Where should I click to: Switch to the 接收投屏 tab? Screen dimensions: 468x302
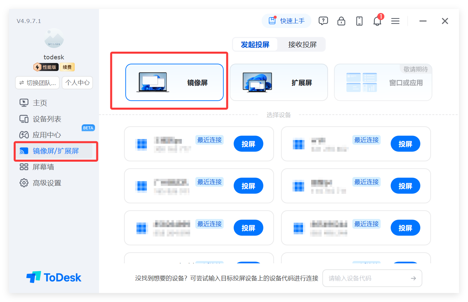(302, 44)
